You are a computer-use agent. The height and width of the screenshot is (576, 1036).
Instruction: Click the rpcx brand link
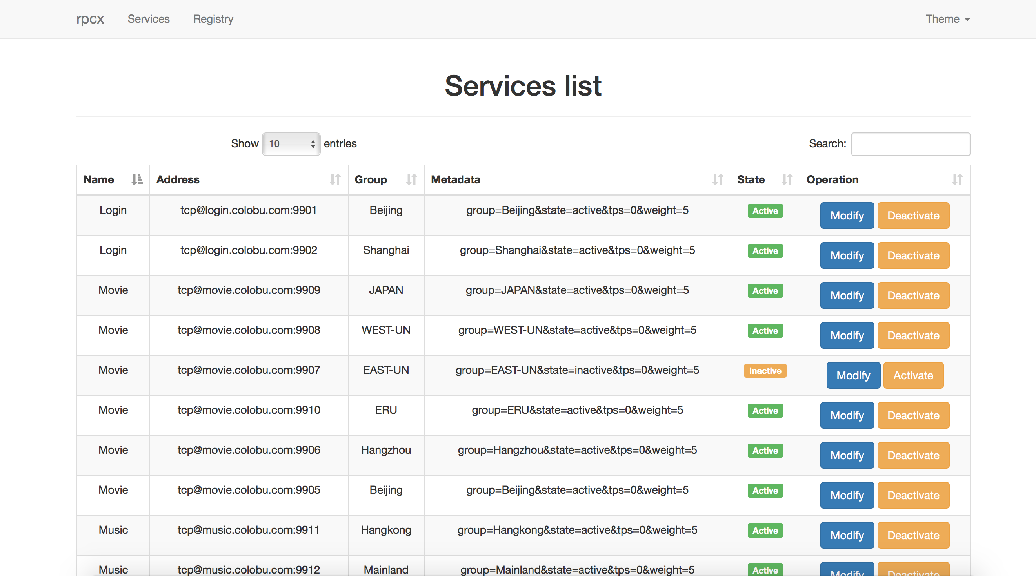click(x=90, y=19)
